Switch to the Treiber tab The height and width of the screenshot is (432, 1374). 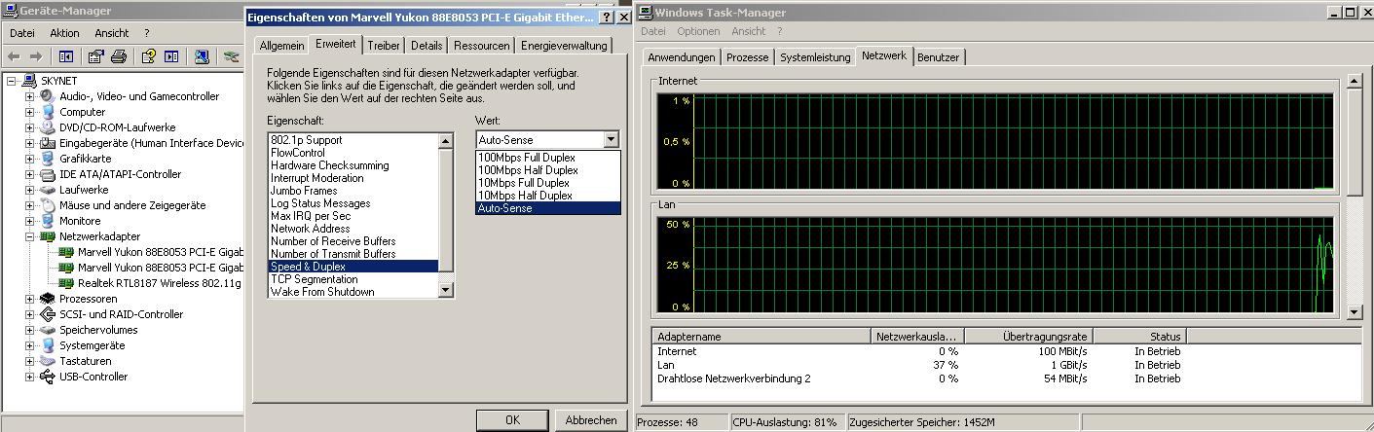point(384,46)
